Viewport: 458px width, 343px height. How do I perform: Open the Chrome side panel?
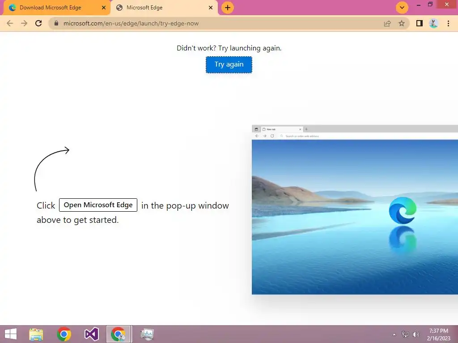point(420,23)
